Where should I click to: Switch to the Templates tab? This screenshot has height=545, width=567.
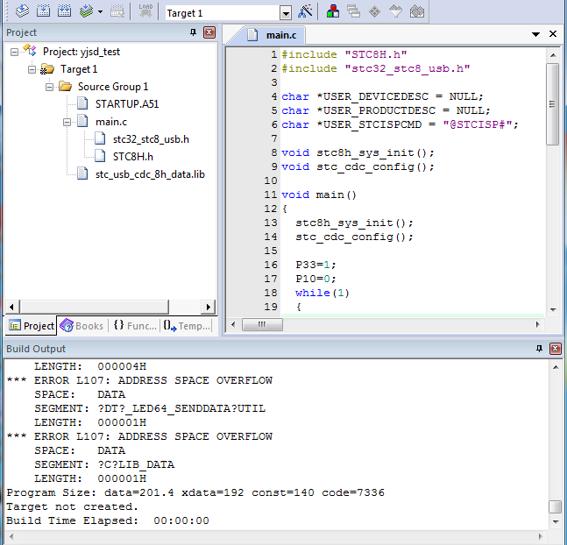pos(187,326)
